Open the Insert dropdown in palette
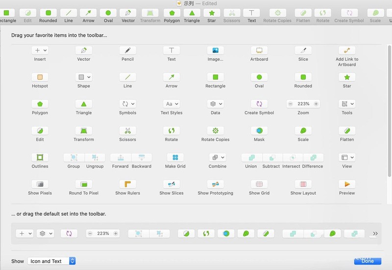392x270 pixels. point(40,50)
